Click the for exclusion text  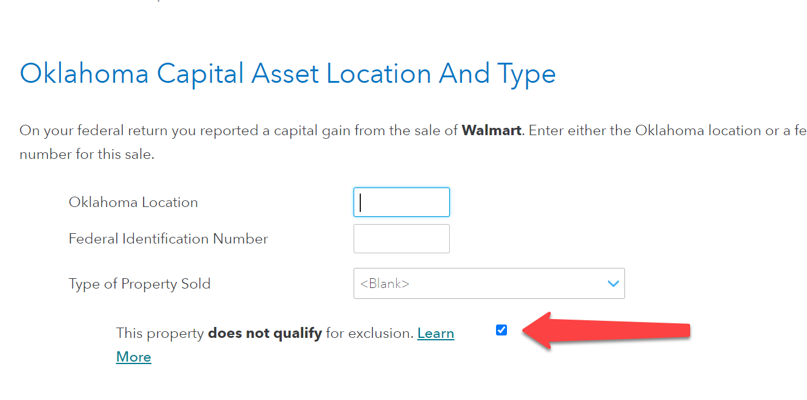pos(370,334)
